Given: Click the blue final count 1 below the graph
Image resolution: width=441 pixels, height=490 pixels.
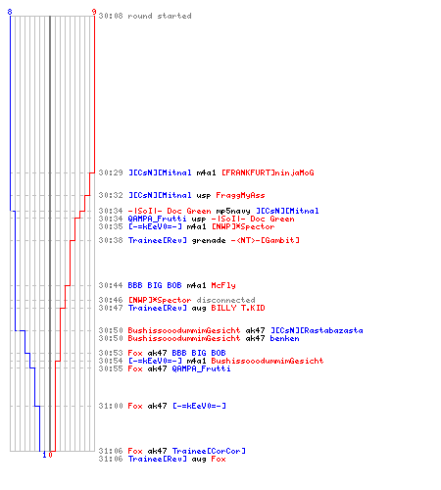Looking at the screenshot, I should (44, 455).
